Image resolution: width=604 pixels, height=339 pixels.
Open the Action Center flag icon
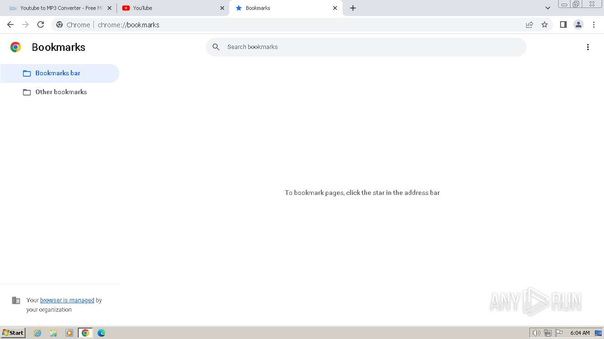point(559,333)
